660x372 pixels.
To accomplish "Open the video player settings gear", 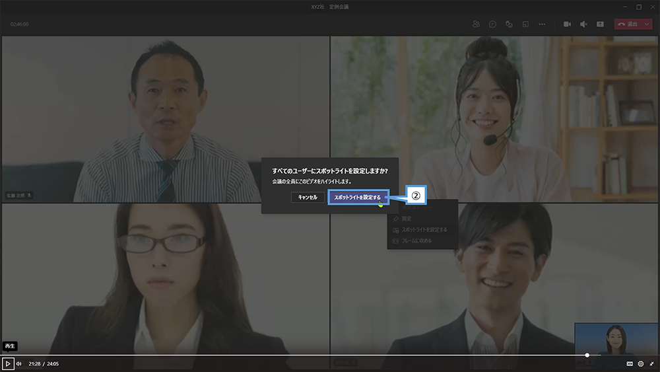I will 641,363.
